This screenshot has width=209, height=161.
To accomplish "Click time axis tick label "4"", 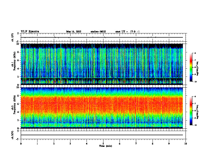I will [x=87, y=144].
